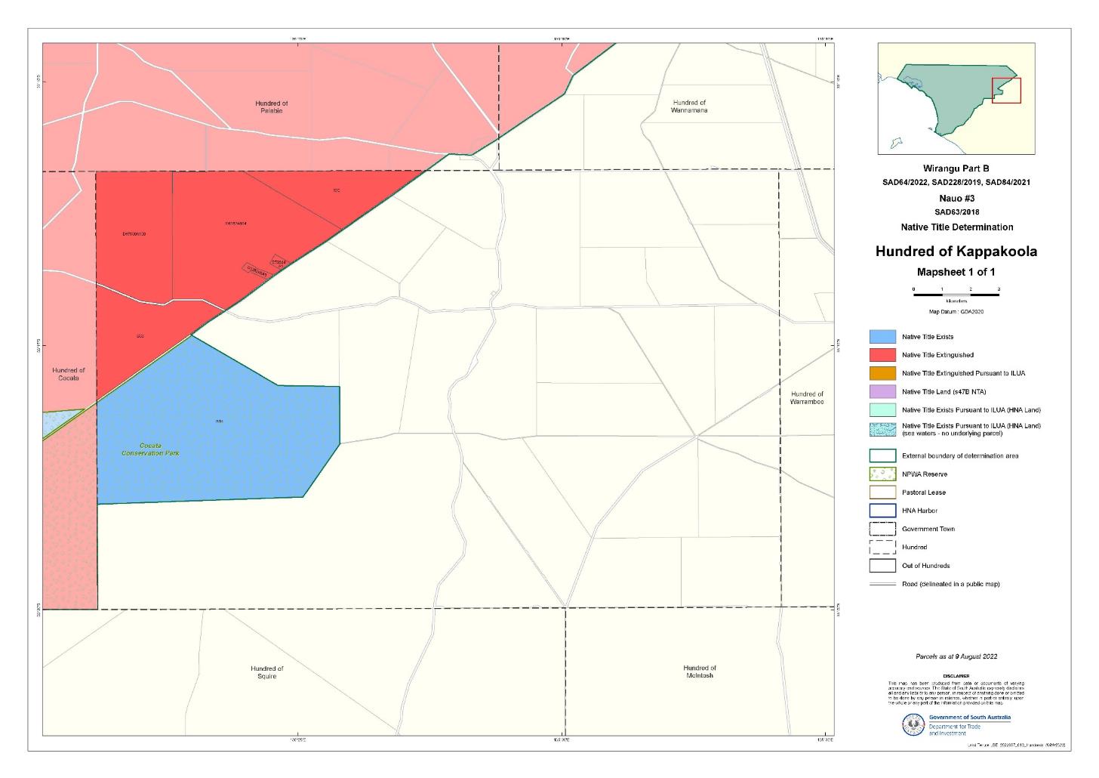Click the orange Extinguished Pursuant to ILUA swatch
Screen dimensions: 1099x778
coord(882,373)
